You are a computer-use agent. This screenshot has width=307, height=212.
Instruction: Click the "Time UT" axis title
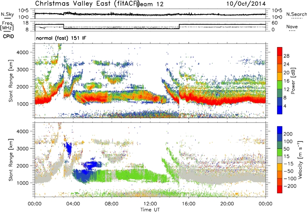click(x=150, y=209)
